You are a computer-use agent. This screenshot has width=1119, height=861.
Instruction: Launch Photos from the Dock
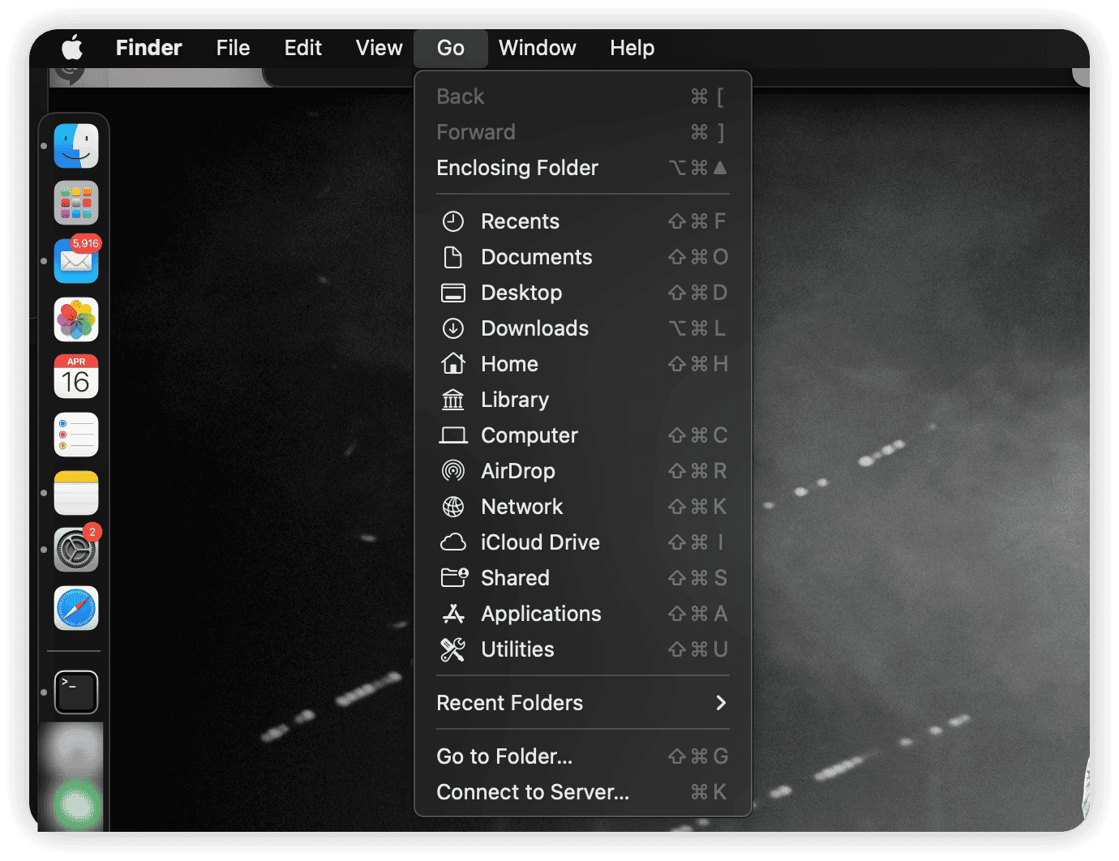click(76, 319)
